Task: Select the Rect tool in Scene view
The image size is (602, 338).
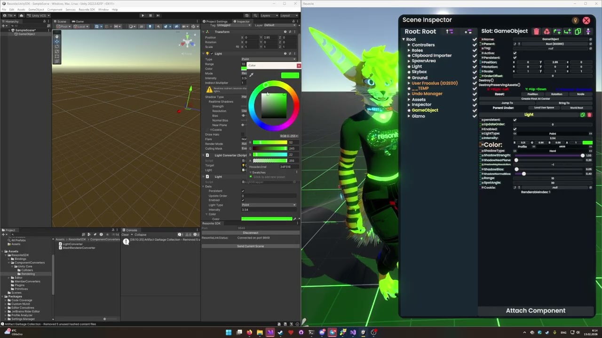Action: pos(57,56)
